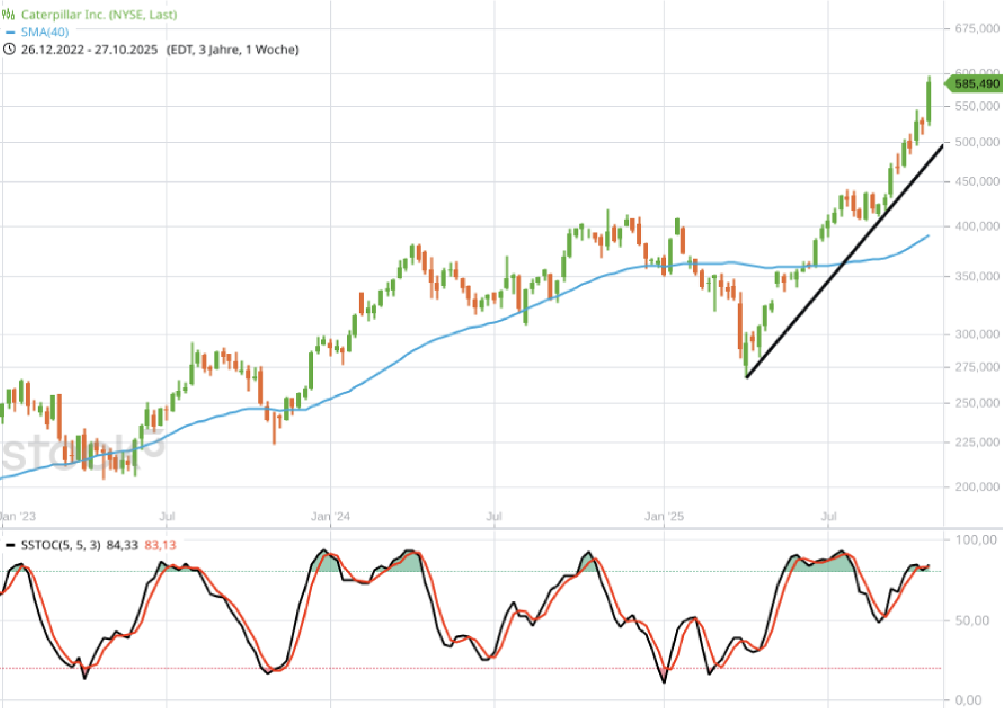Click the date range 26.12.2022 - 27.10.2025 text
Screen dimensions: 1003x708
coord(89,49)
